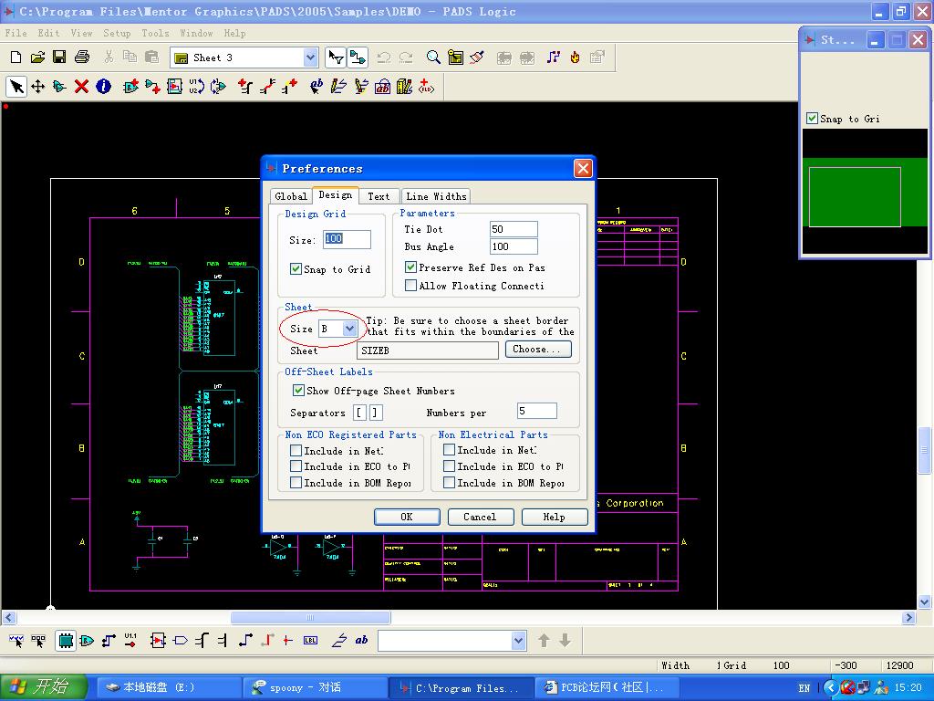The image size is (934, 701).
Task: Click the Save file icon
Action: [59, 58]
